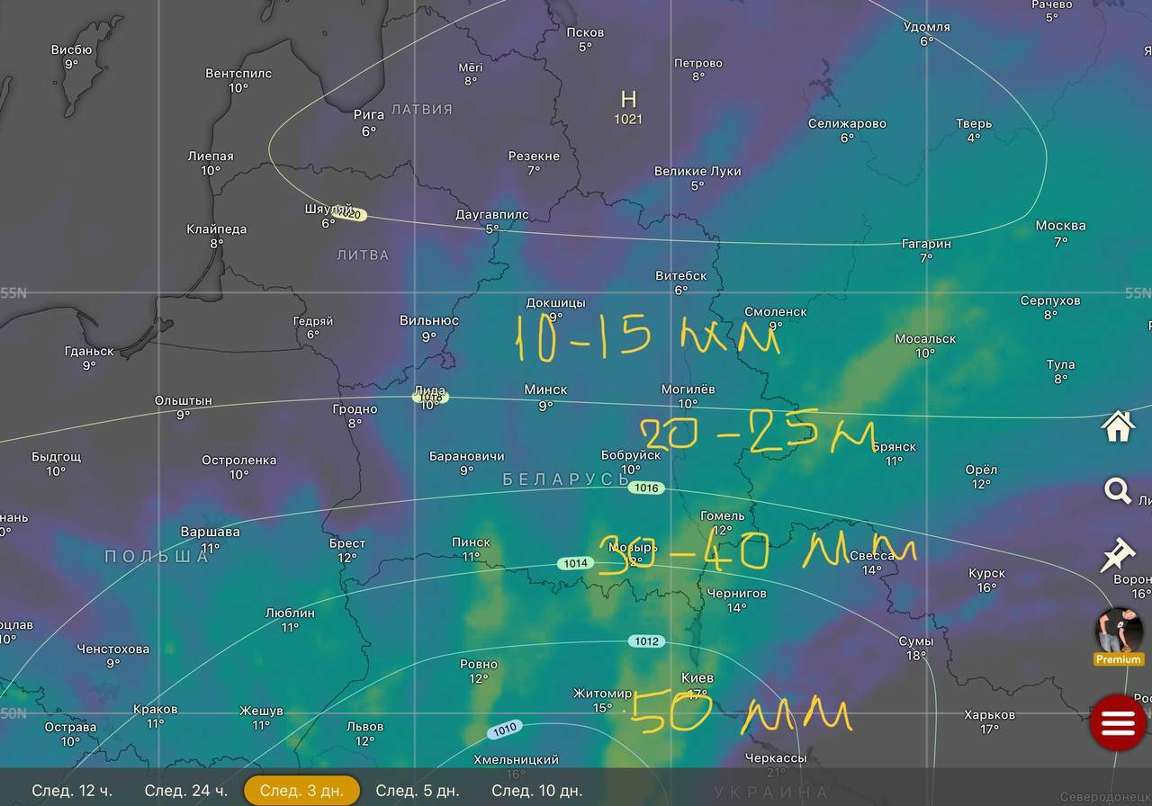Click the Вильнюс city label

[429, 320]
